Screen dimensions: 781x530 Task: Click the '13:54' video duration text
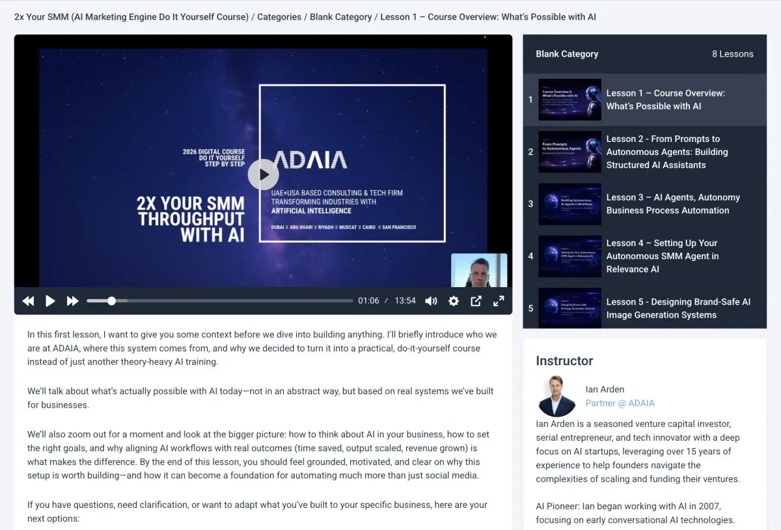click(x=405, y=301)
